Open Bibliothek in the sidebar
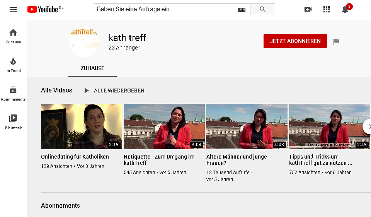The height and width of the screenshot is (217, 371). [13, 122]
